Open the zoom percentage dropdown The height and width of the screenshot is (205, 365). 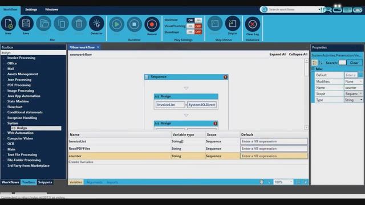click(291, 182)
